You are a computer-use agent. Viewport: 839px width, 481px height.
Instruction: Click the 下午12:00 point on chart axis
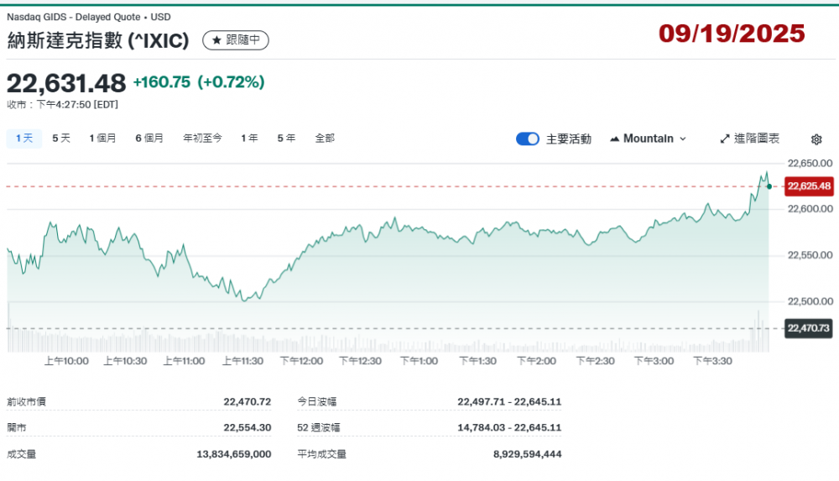(301, 361)
